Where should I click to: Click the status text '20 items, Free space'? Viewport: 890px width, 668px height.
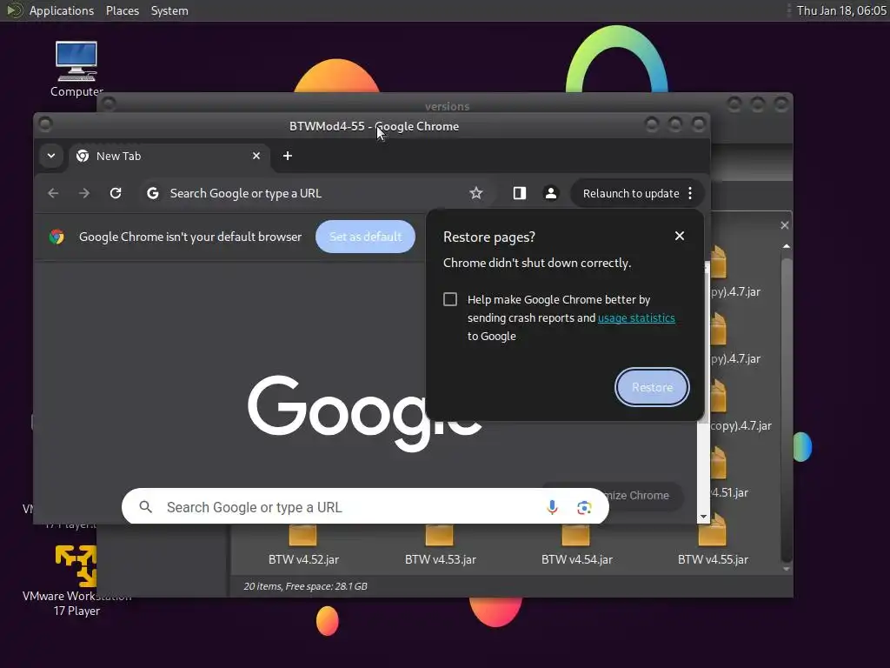coord(305,586)
